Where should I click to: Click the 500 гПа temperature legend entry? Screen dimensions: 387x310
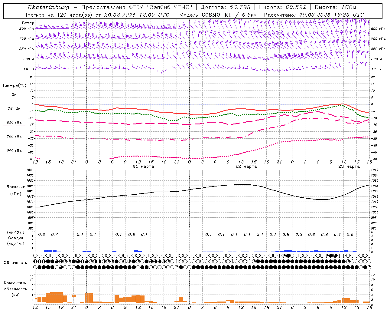(14, 150)
